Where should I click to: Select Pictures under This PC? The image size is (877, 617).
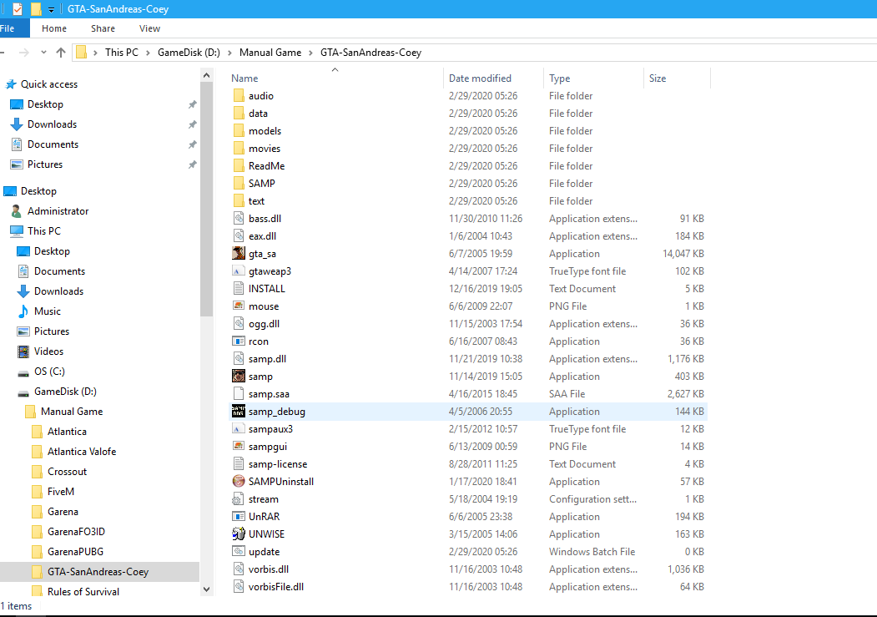coord(52,331)
